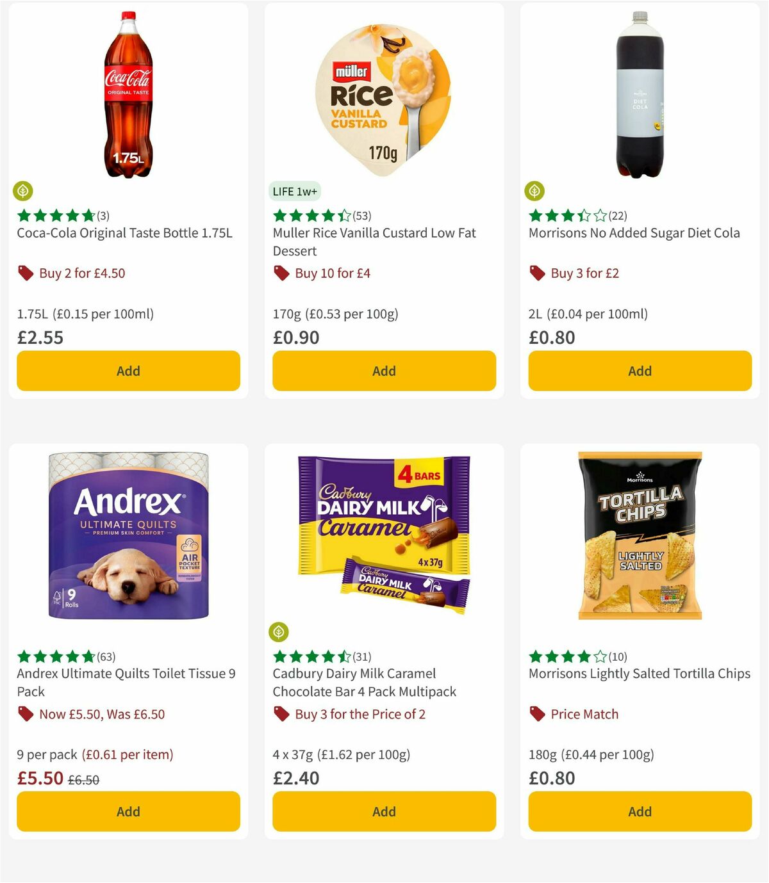Click the star rating on the Coca-Cola product
The height and width of the screenshot is (883, 769).
pyautogui.click(x=55, y=216)
